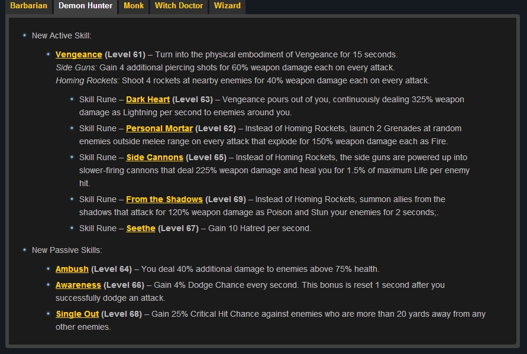Open the Vengeance skill link
The image size is (527, 354).
pyautogui.click(x=79, y=54)
